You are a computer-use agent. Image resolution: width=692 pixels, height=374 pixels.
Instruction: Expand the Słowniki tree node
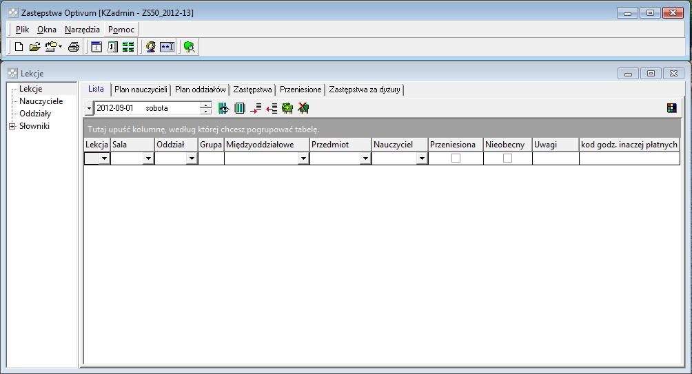coord(12,126)
